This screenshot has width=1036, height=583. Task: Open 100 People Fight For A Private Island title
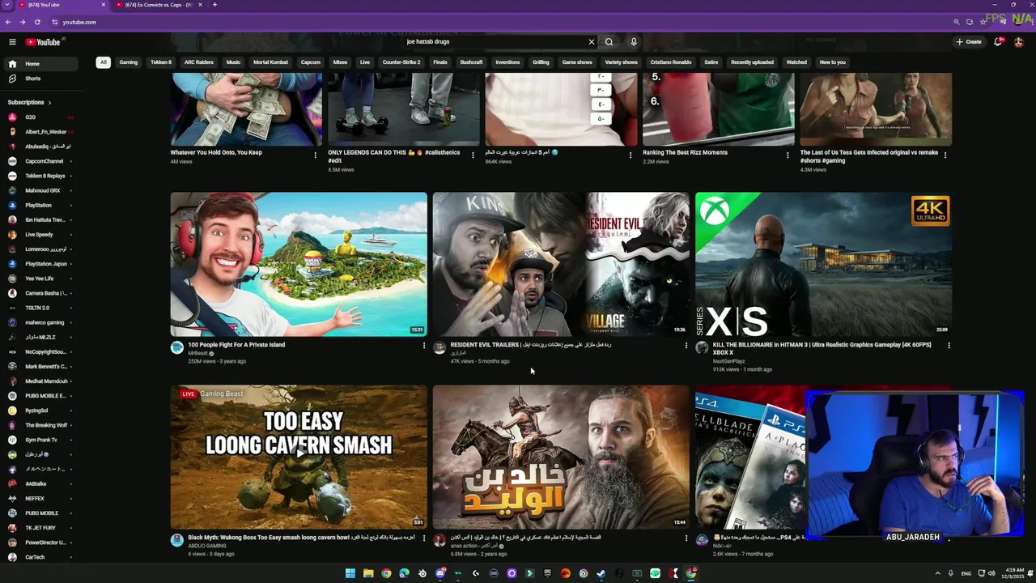tap(236, 345)
